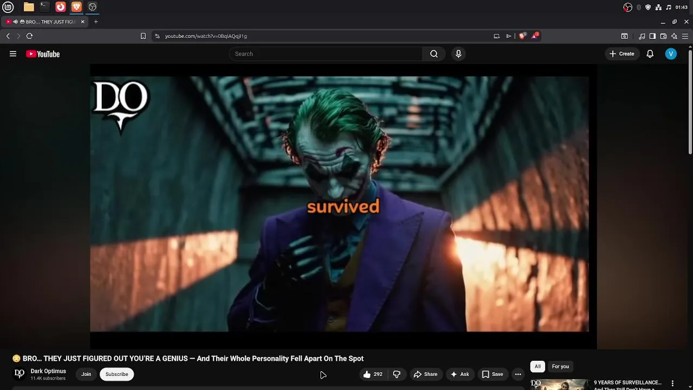The height and width of the screenshot is (390, 693).
Task: Click the Brave browser panel icon
Action: point(76,7)
